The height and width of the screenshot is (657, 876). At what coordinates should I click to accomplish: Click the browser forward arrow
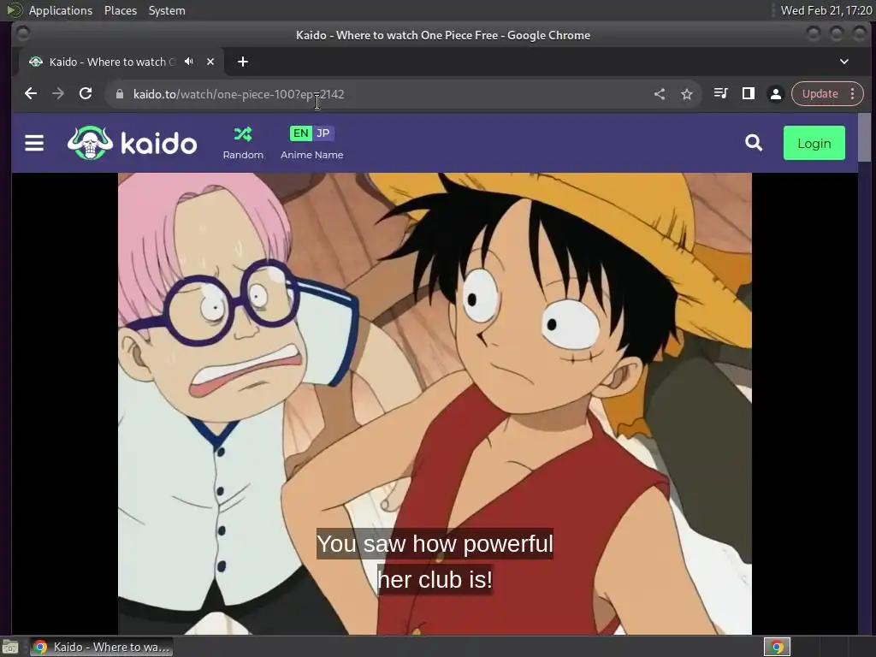(x=58, y=94)
